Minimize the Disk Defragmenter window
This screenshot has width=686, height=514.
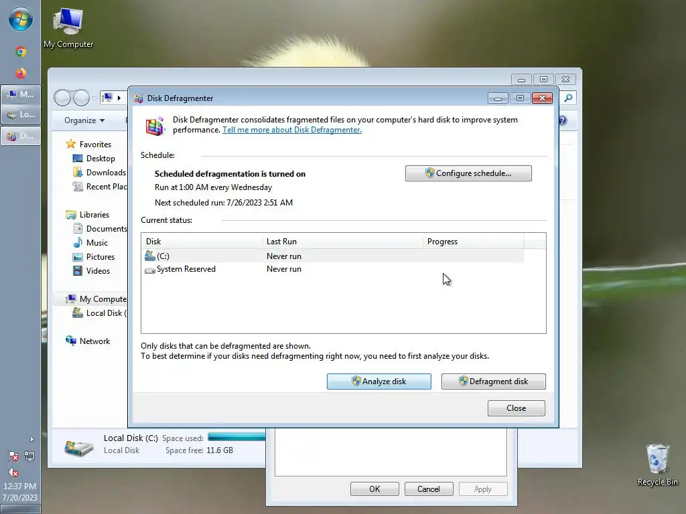498,98
